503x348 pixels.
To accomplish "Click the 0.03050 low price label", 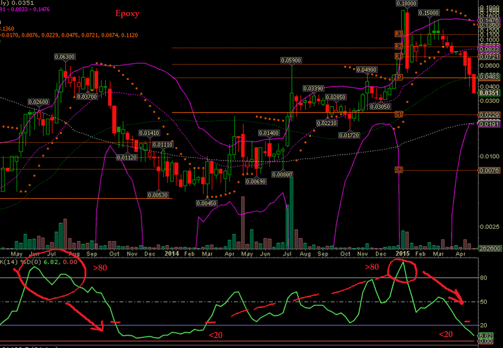I will pyautogui.click(x=380, y=106).
